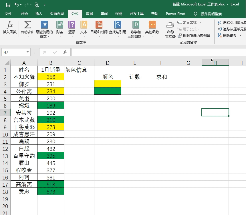The height and width of the screenshot is (215, 246).
Task: Click the Redo arrow icon
Action: pyautogui.click(x=27, y=5)
